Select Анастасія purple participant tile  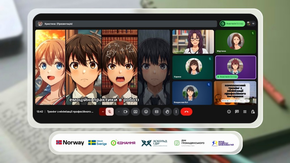point(236,67)
